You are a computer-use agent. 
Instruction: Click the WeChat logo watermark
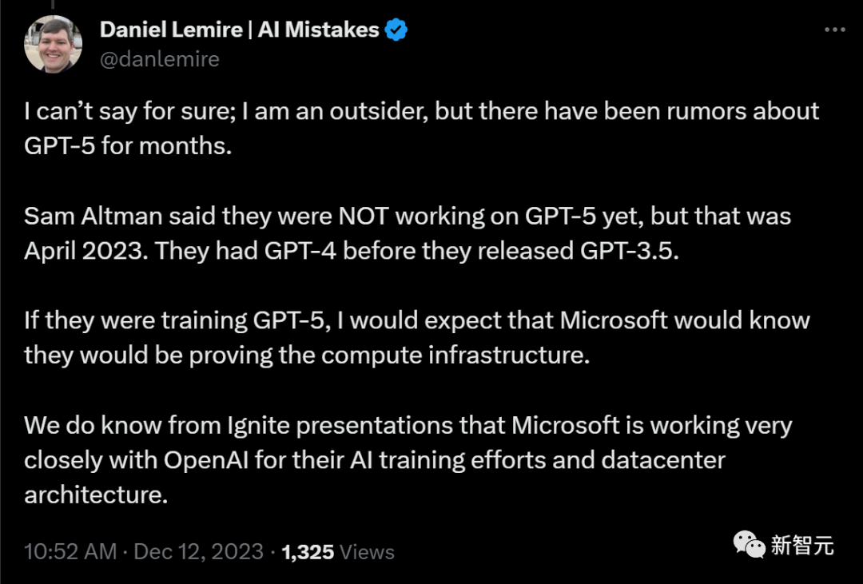click(749, 545)
